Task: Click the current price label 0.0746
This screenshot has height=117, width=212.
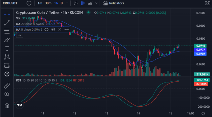Action: coord(200,46)
